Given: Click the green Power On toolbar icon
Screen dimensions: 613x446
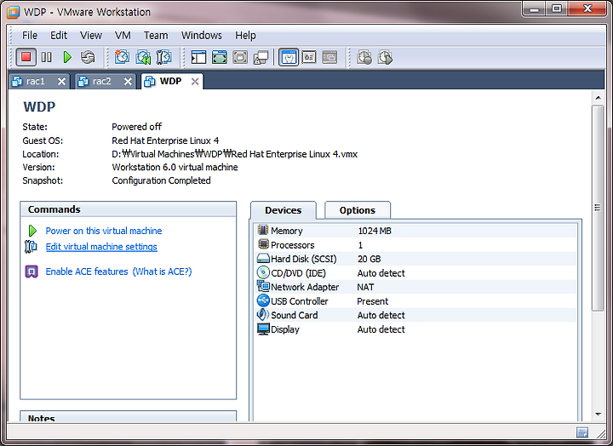Looking at the screenshot, I should [67, 58].
